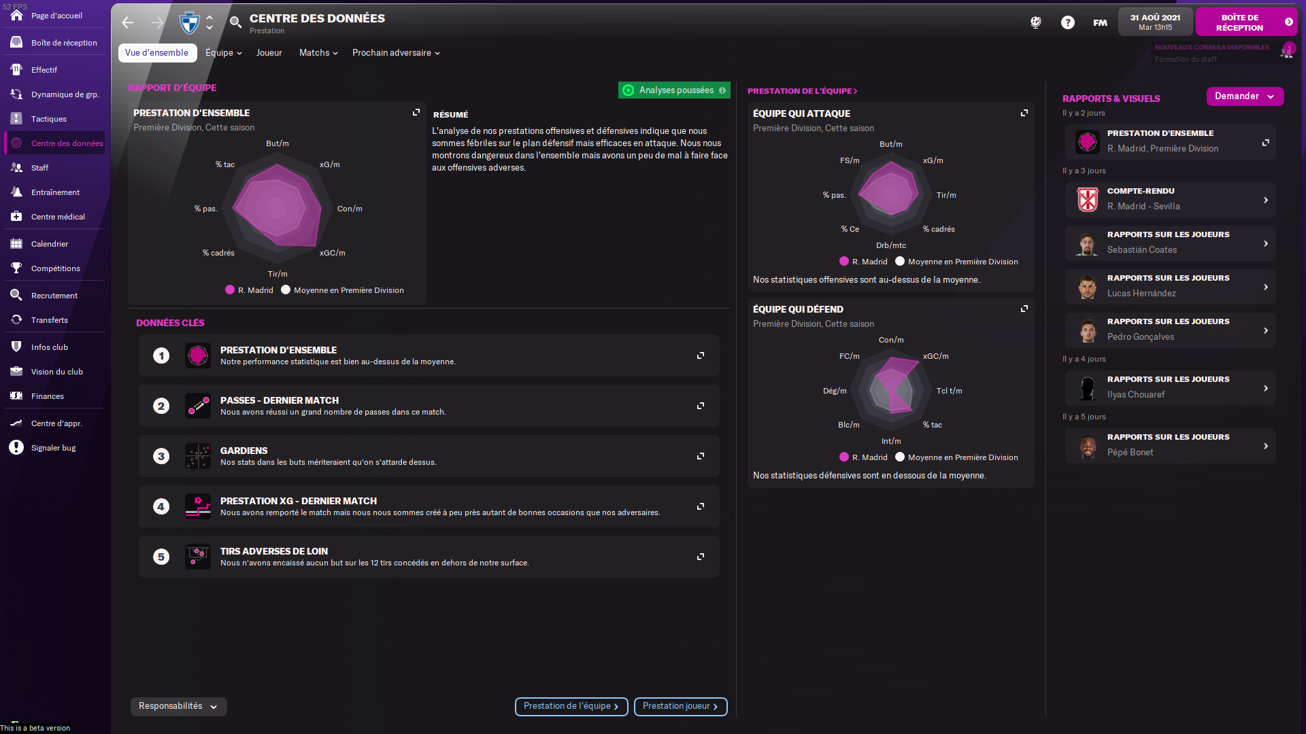The image size is (1306, 734).
Task: Open Calendrier sidebar icon
Action: point(16,243)
